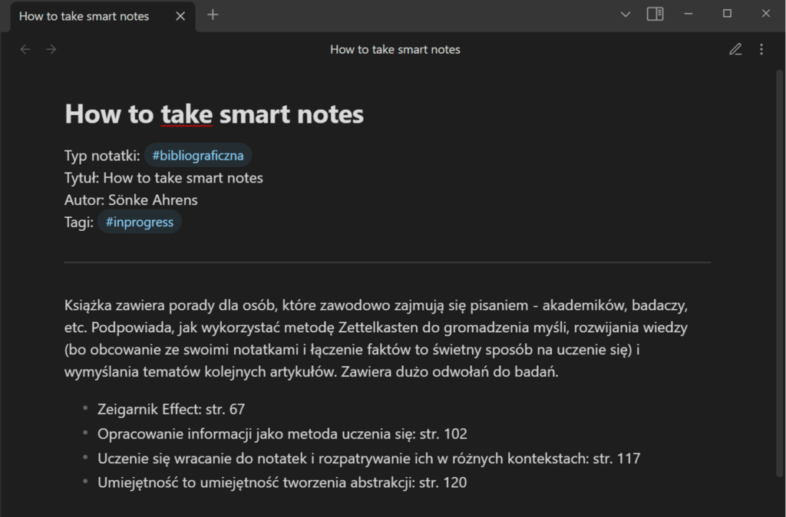Expand the window options chevron near titlebar

tap(625, 14)
